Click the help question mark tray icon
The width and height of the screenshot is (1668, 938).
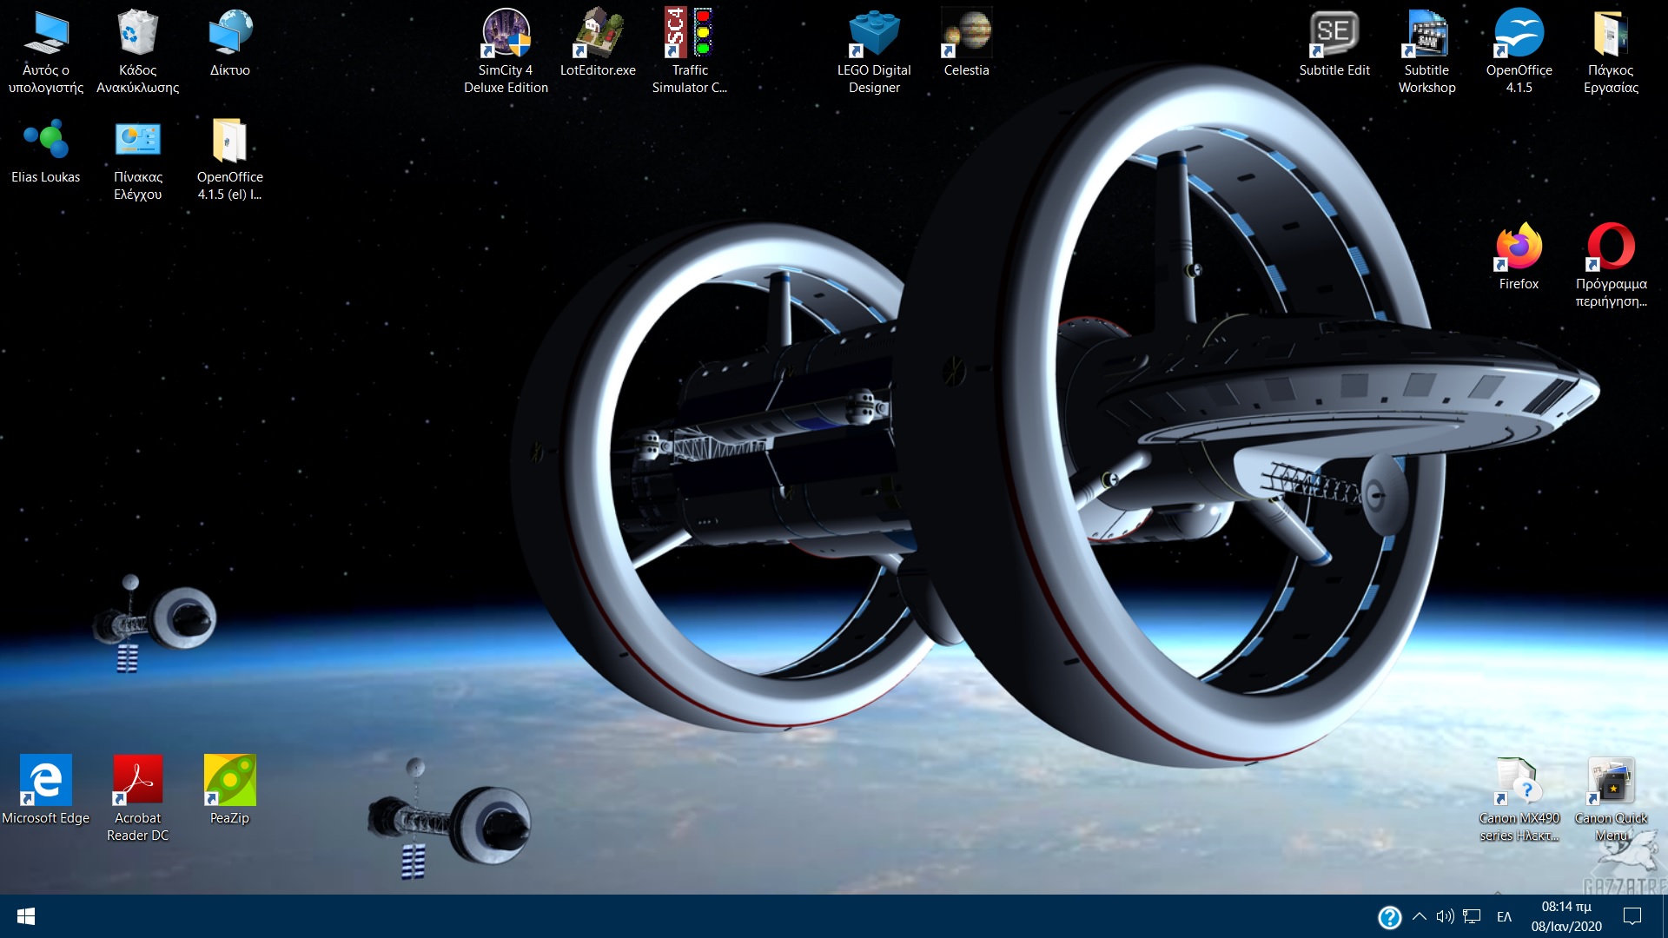tap(1389, 917)
